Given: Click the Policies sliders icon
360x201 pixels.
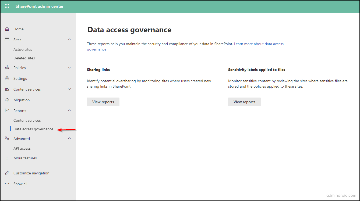Looking at the screenshot, I should coord(7,68).
